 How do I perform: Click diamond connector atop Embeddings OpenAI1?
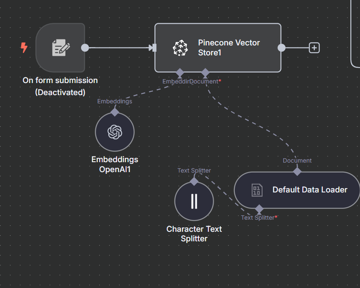coord(115,112)
